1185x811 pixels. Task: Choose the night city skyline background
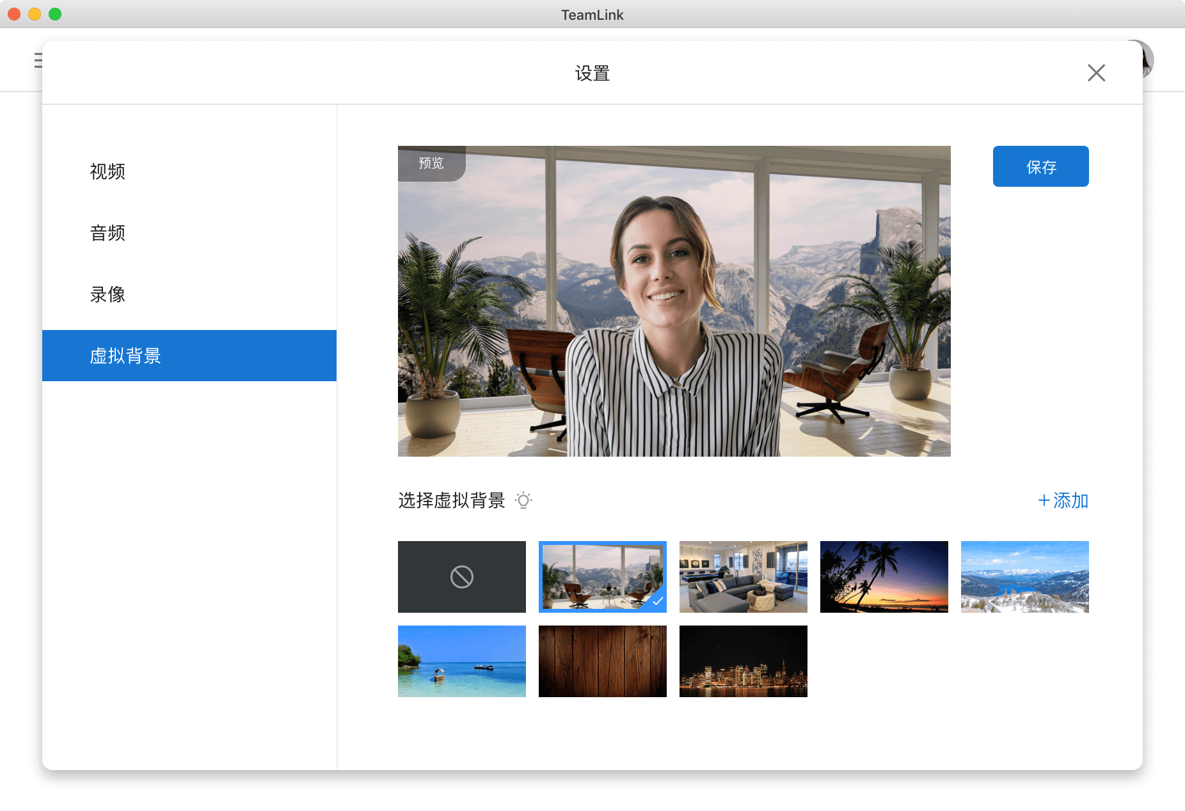tap(743, 661)
